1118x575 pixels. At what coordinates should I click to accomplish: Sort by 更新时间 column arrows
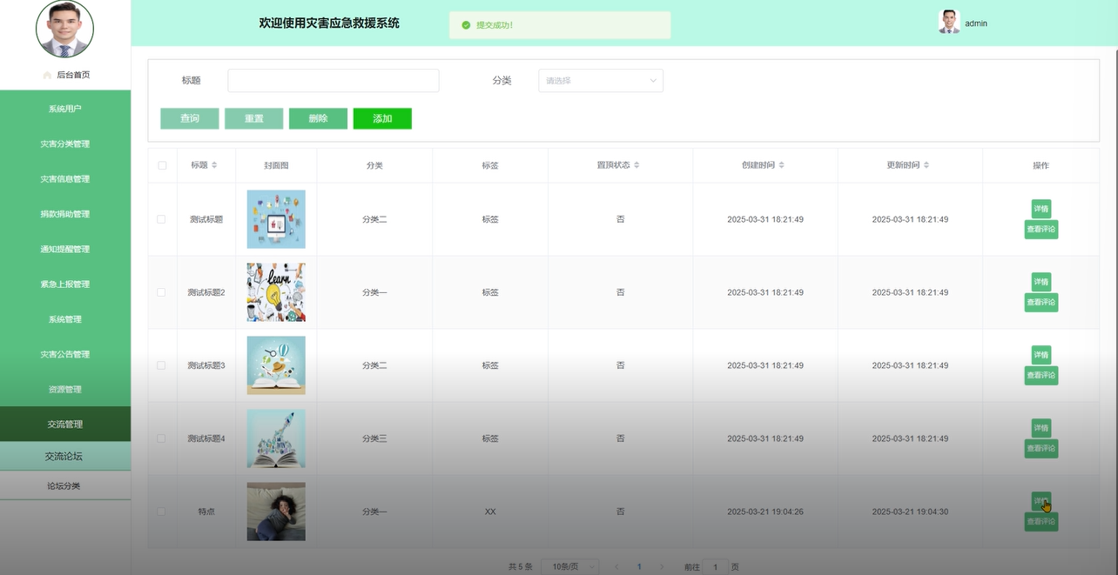pos(926,165)
